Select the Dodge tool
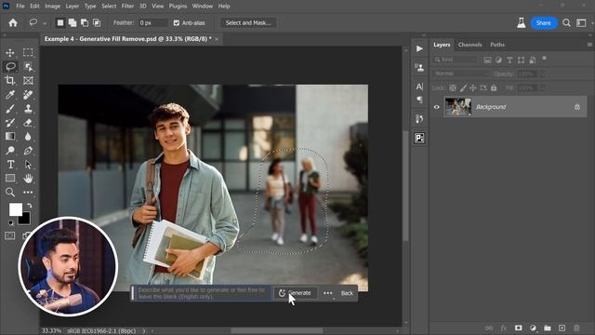The width and height of the screenshot is (595, 335). (10, 151)
